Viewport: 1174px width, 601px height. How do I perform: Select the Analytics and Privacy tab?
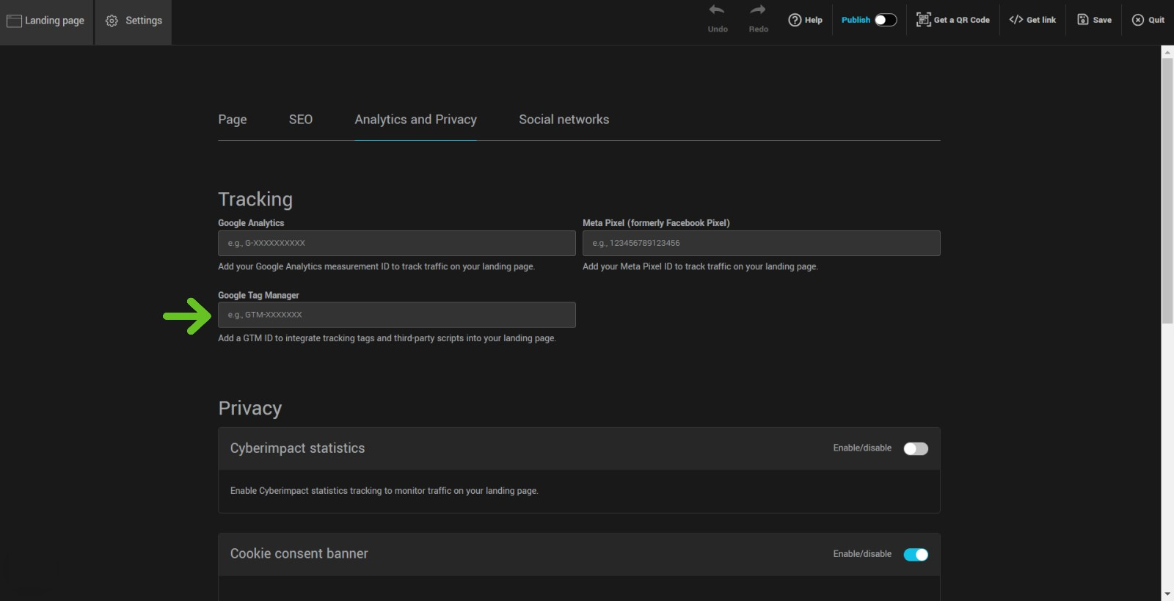click(416, 120)
